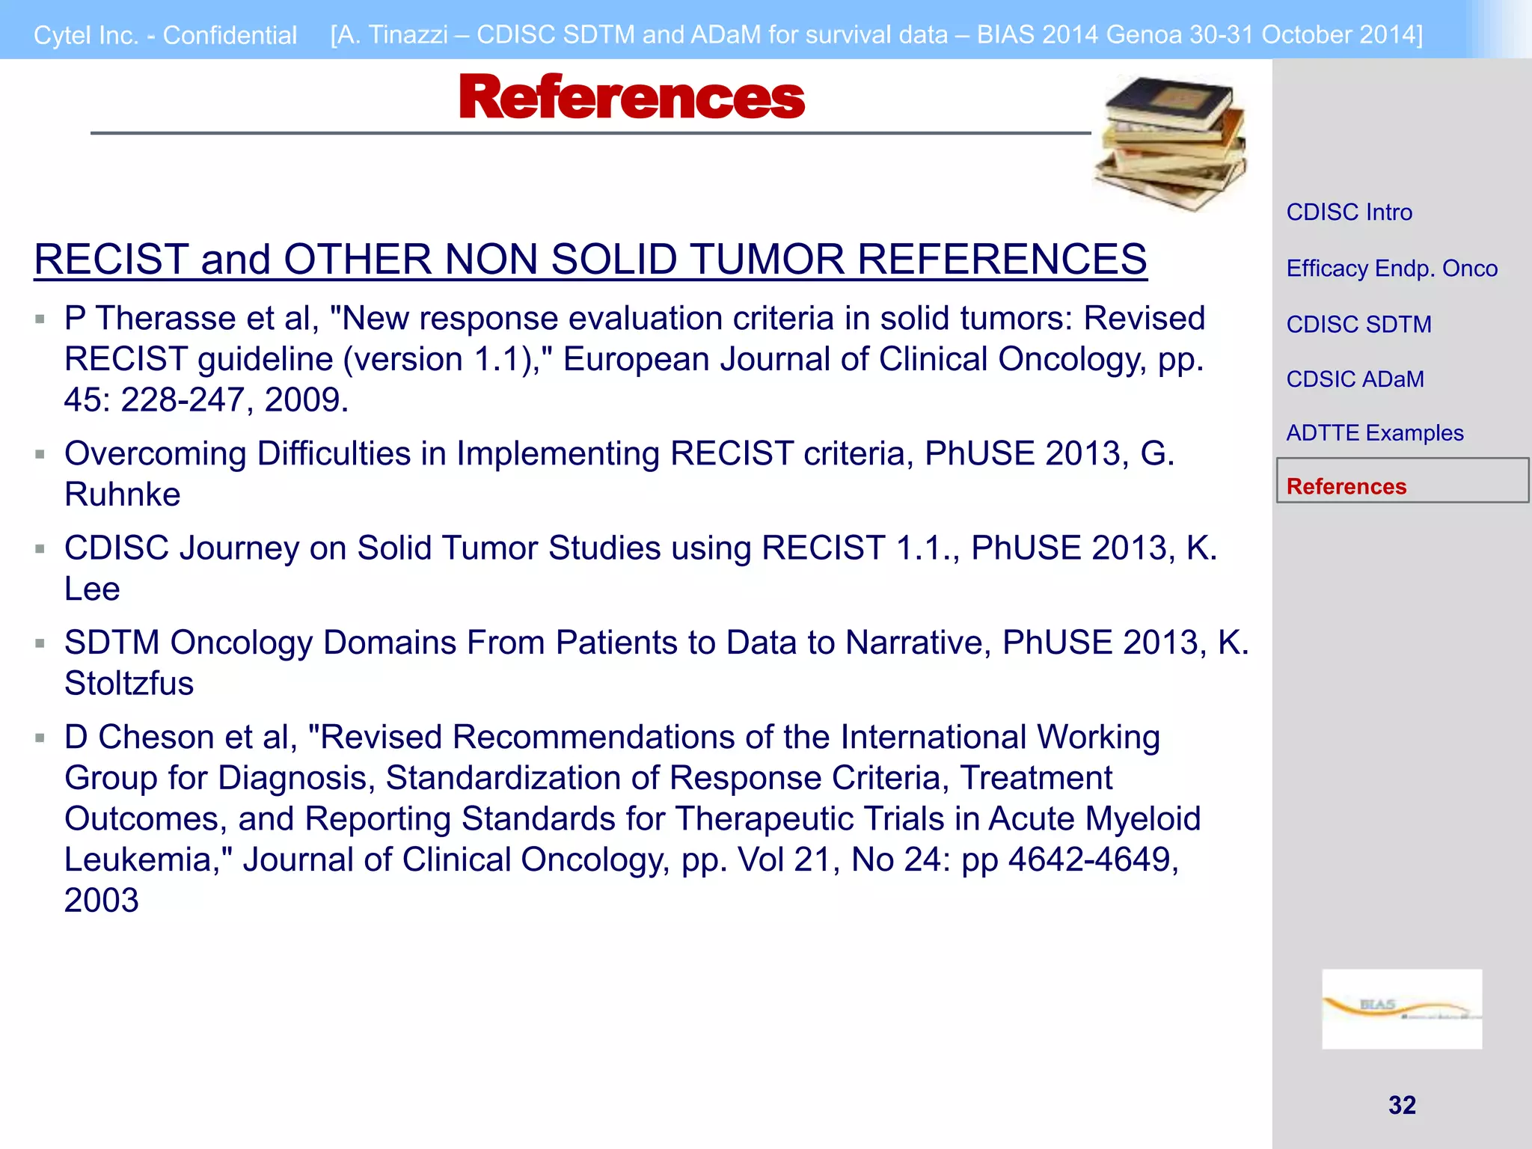The image size is (1532, 1149).
Task: Select the P Therasse et al reference
Action: click(x=634, y=359)
